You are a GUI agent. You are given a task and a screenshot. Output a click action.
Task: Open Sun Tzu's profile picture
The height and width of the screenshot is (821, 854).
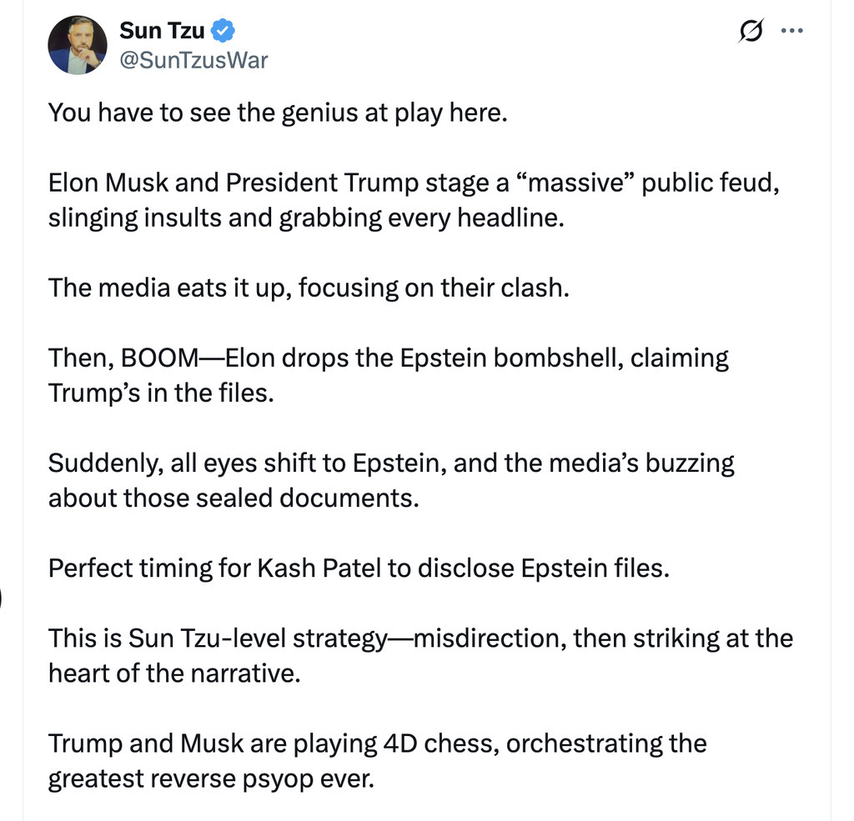[x=76, y=45]
